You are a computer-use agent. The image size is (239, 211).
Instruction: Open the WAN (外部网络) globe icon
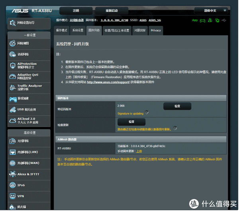pyautogui.click(x=12, y=163)
